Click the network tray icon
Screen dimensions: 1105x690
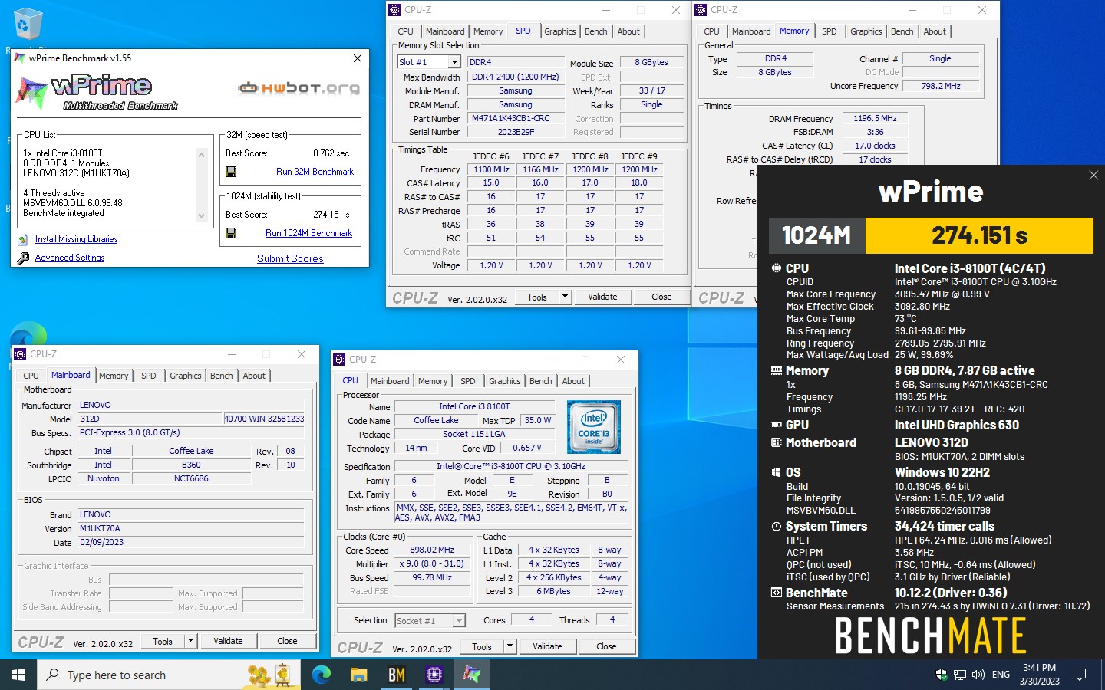click(x=960, y=675)
